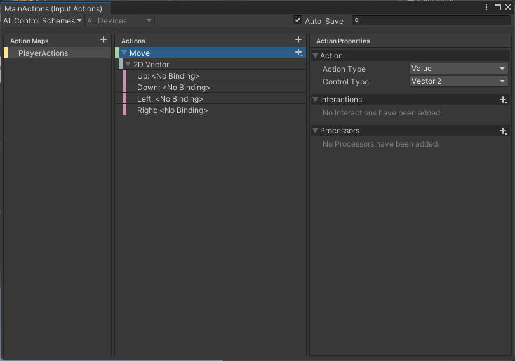Select the Up: <No Binding> row
The height and width of the screenshot is (361, 515).
214,75
